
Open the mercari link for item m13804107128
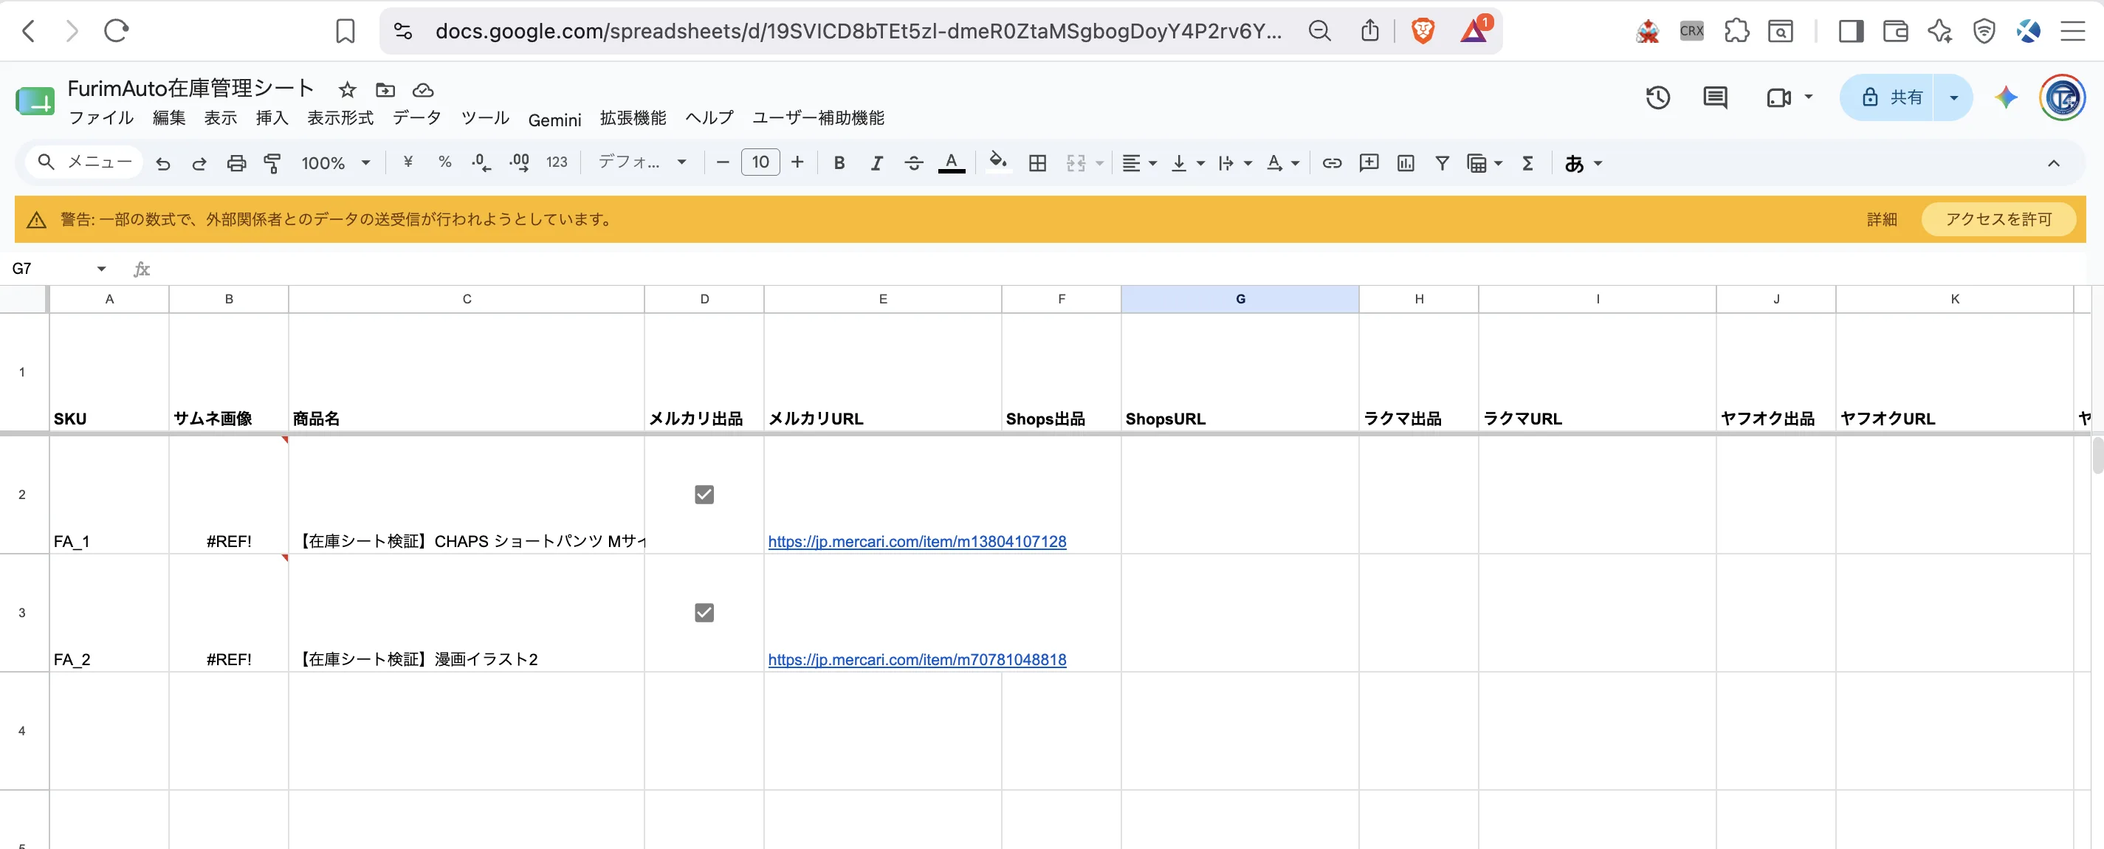click(916, 541)
